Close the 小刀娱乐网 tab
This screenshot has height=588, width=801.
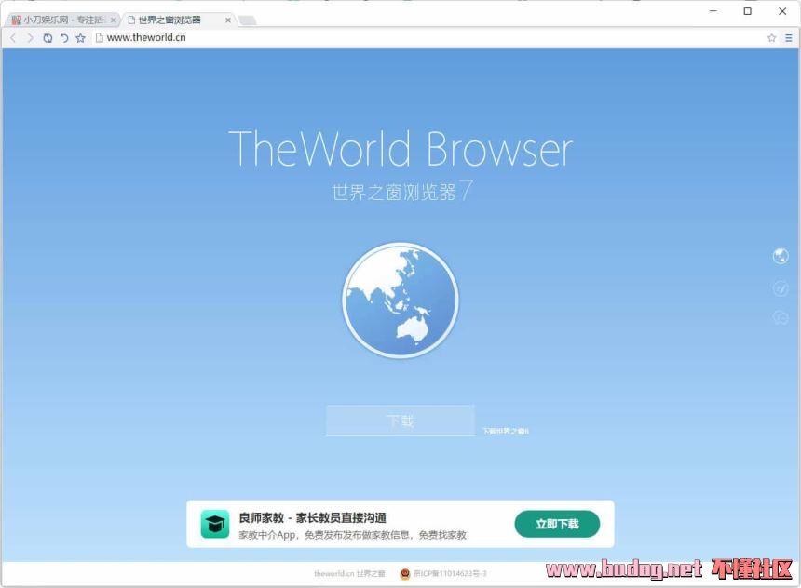tap(114, 20)
